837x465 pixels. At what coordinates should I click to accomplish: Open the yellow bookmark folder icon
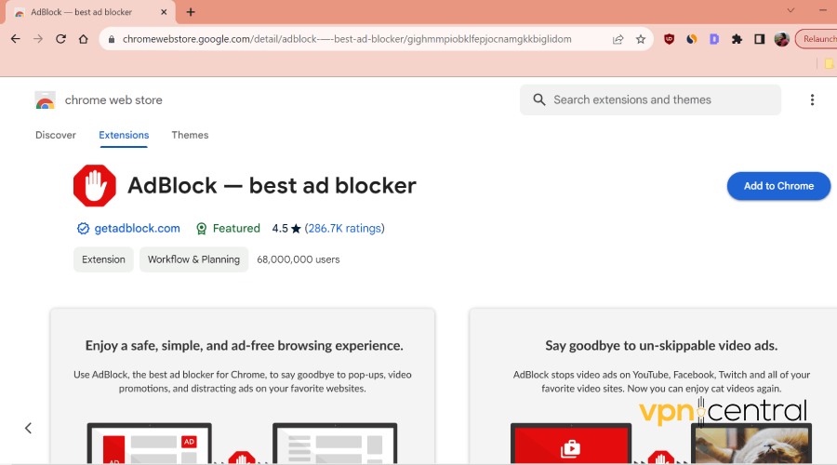point(829,63)
